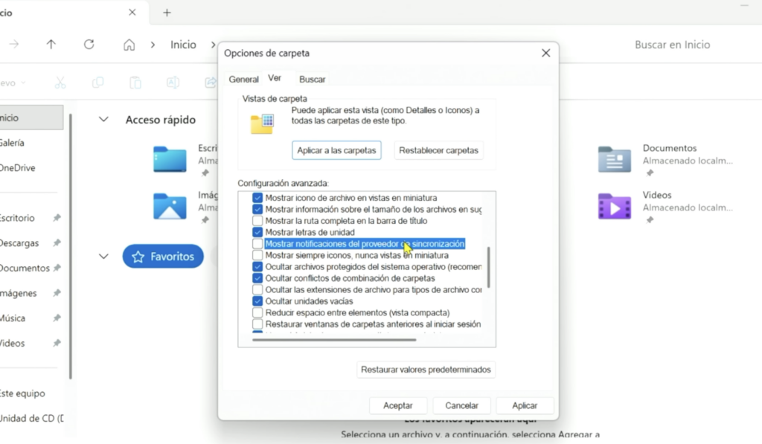Collapse the Acceso rápido section

click(103, 120)
